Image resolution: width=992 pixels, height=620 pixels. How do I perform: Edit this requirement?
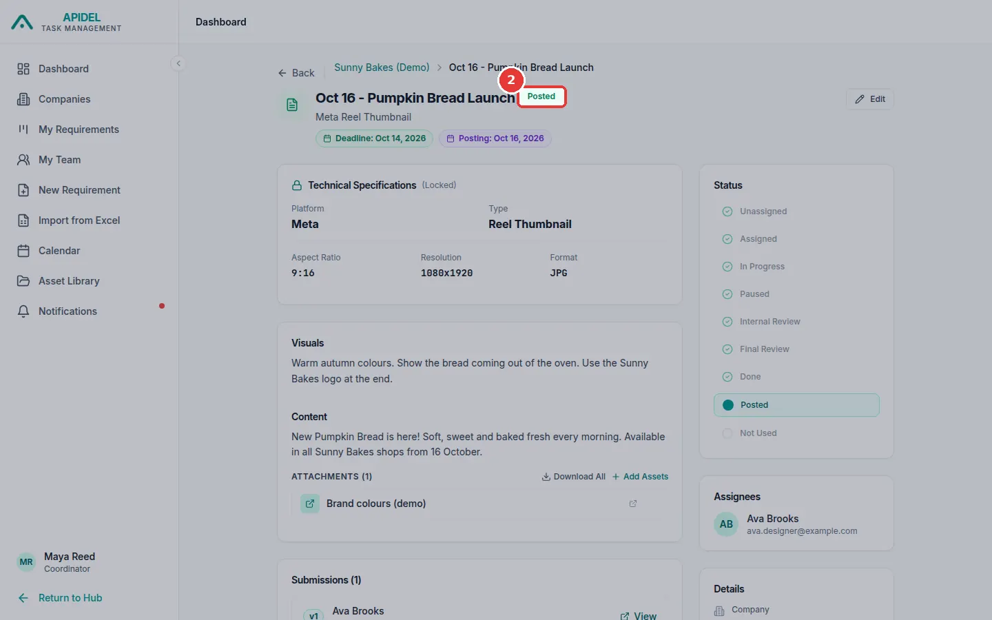870,99
